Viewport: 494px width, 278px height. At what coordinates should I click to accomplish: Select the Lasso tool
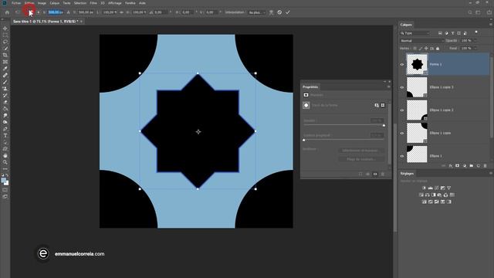[5, 42]
